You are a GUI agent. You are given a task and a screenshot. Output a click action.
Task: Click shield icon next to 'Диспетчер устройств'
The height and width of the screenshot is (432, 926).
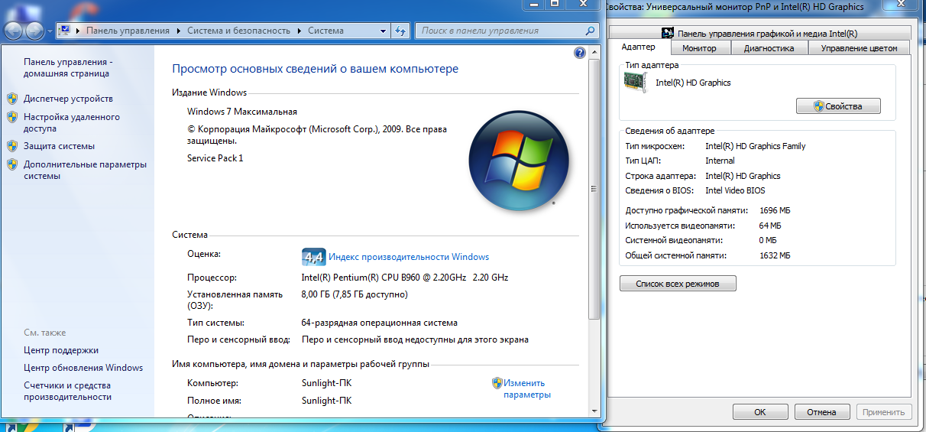pos(11,99)
